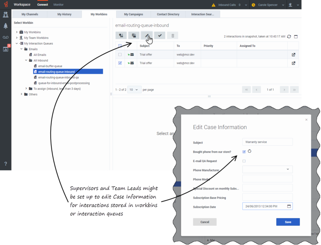Go to the last page of results
The height and width of the screenshot is (245, 321).
pyautogui.click(x=294, y=89)
